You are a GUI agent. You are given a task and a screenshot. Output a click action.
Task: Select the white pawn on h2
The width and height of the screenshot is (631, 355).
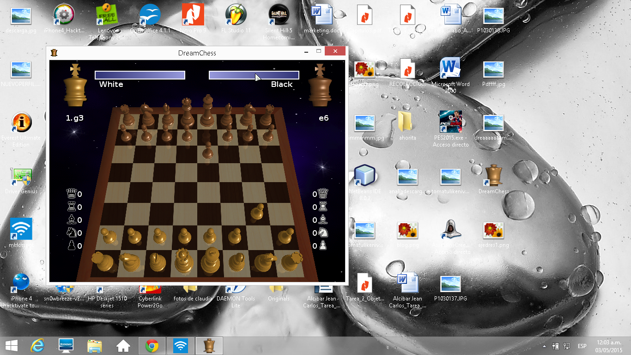coord(286,236)
